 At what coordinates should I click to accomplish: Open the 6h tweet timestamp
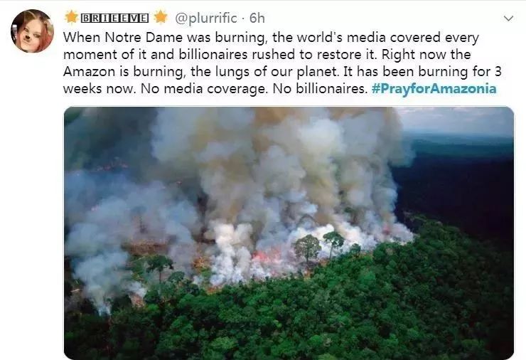[257, 18]
